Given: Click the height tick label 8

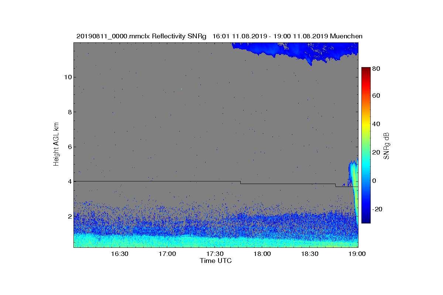Looking at the screenshot, I should pyautogui.click(x=69, y=112).
